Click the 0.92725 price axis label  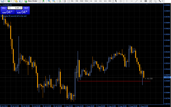pyautogui.click(x=167, y=104)
